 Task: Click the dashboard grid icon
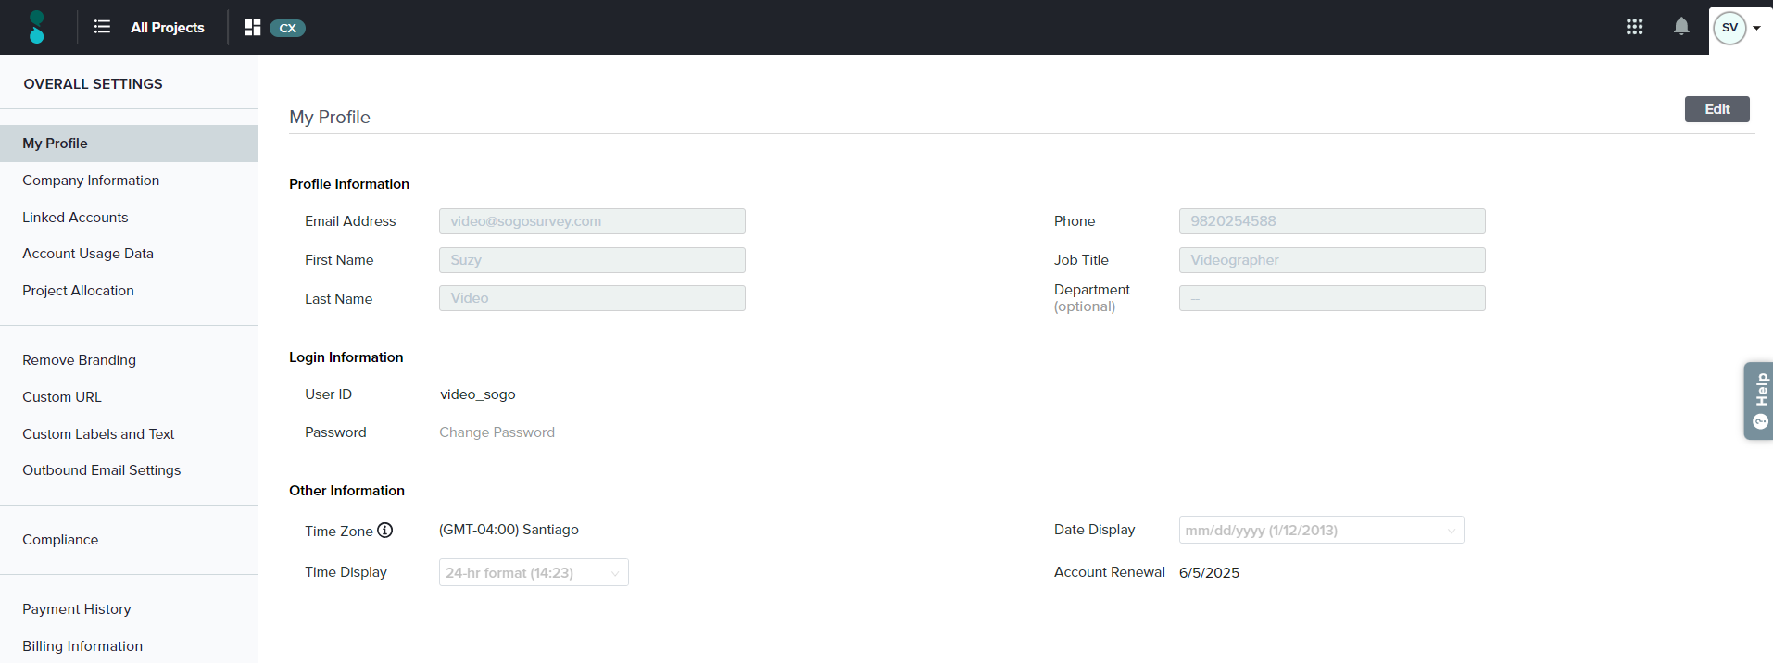click(252, 28)
